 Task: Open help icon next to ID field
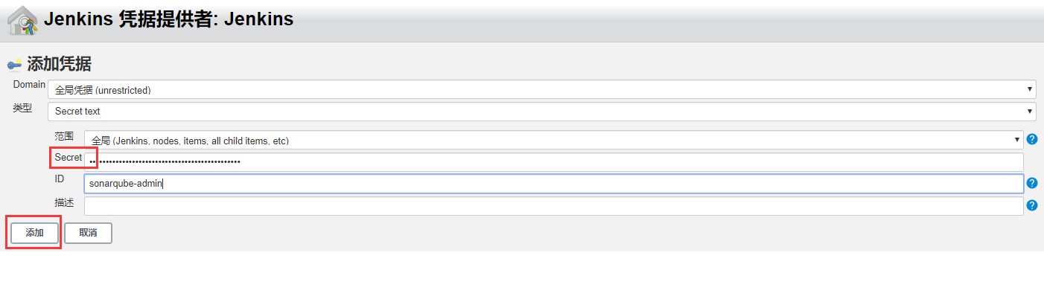tap(1031, 183)
